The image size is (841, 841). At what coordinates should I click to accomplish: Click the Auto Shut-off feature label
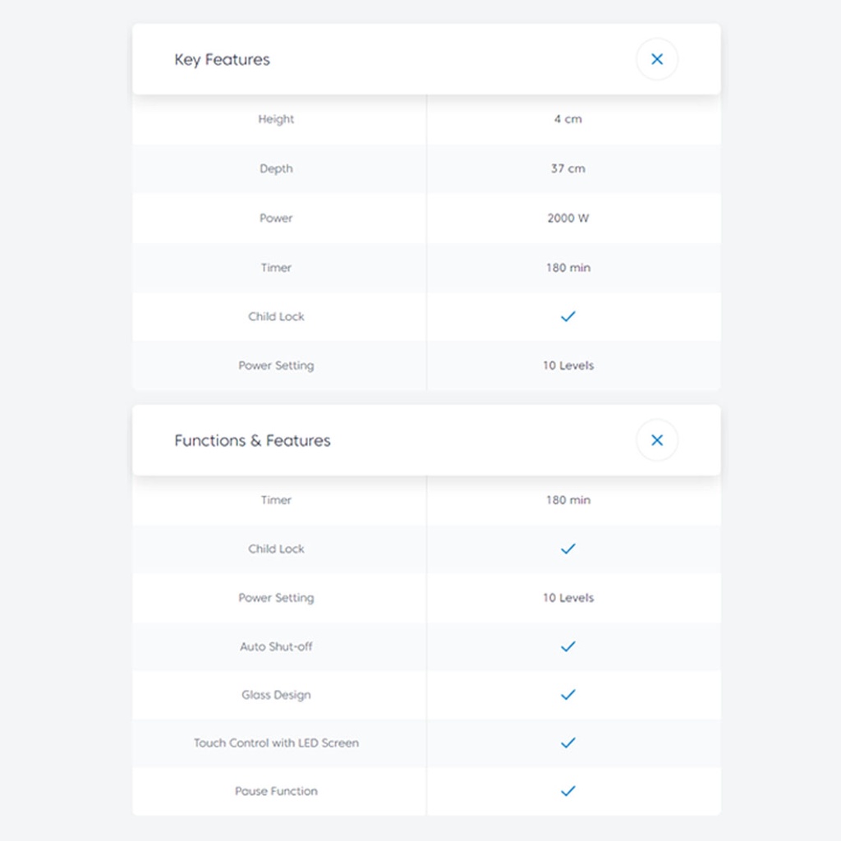click(x=276, y=646)
